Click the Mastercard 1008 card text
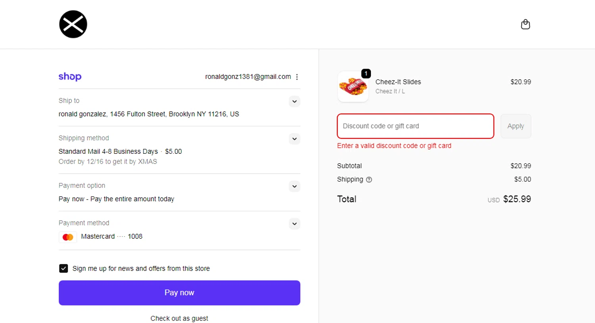Image resolution: width=595 pixels, height=323 pixels. (x=111, y=237)
